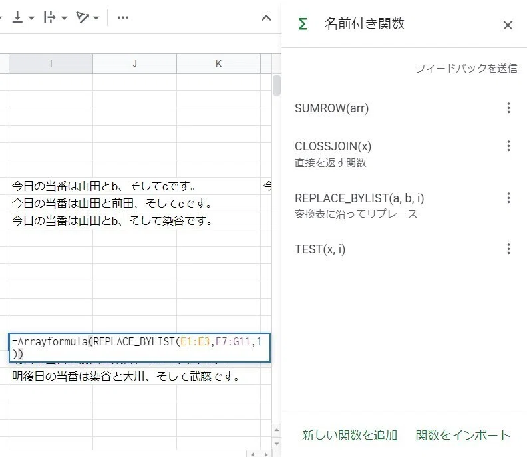Select the REPLACE_BYLIST(a, b, i) function entry
The image size is (527, 457).
coord(359,198)
